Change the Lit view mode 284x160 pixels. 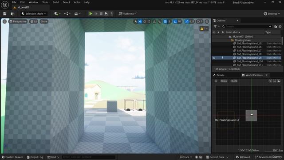[x=34, y=21]
